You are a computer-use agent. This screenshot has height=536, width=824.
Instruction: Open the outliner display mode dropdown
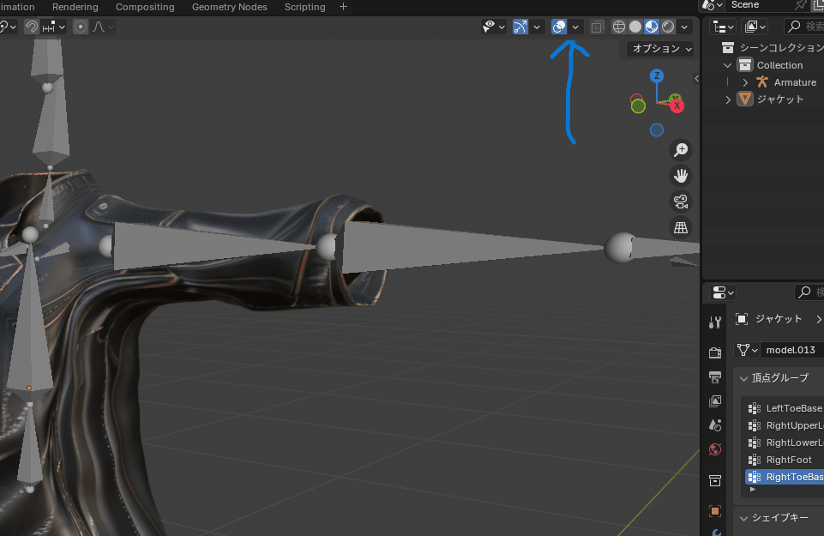coord(755,27)
